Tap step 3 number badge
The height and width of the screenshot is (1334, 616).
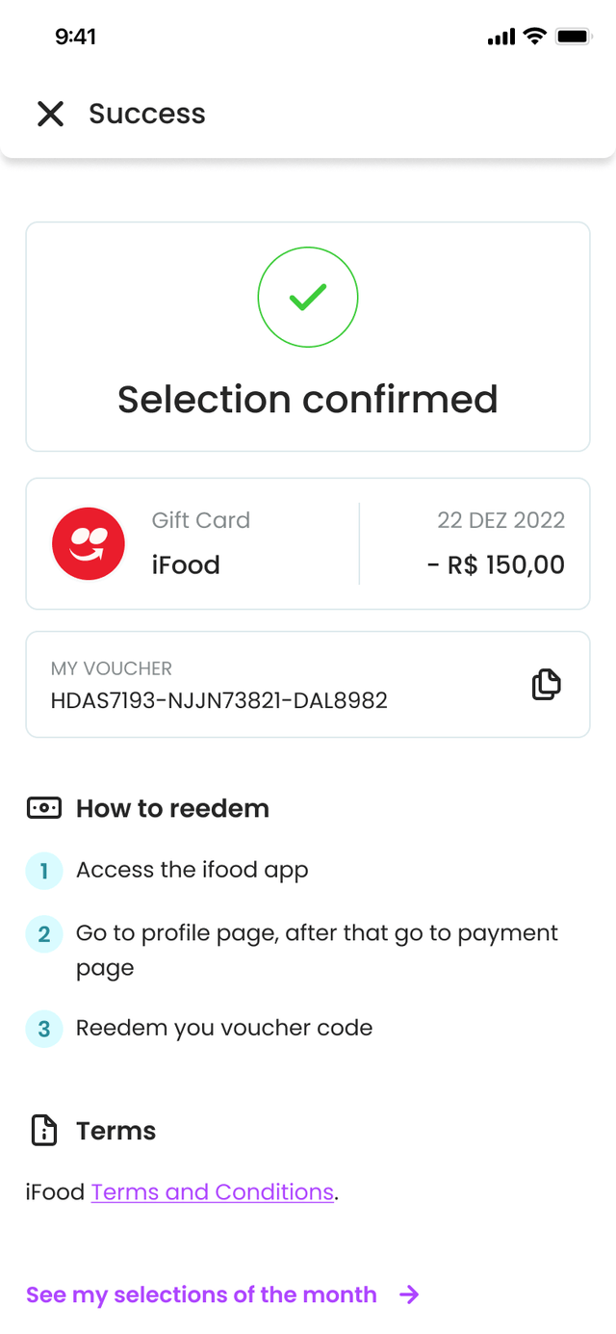click(43, 1029)
